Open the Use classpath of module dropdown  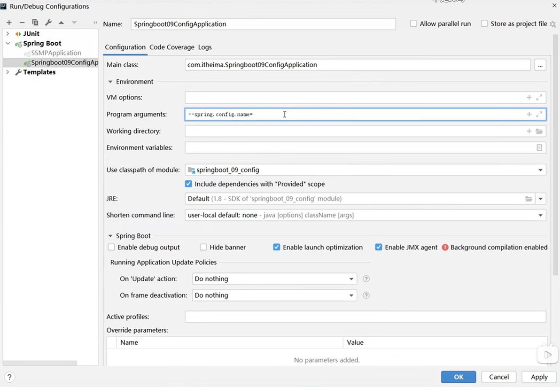point(540,170)
